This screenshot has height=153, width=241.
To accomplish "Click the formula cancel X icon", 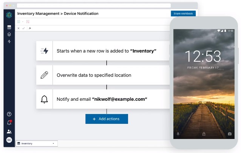I will (19, 28).
